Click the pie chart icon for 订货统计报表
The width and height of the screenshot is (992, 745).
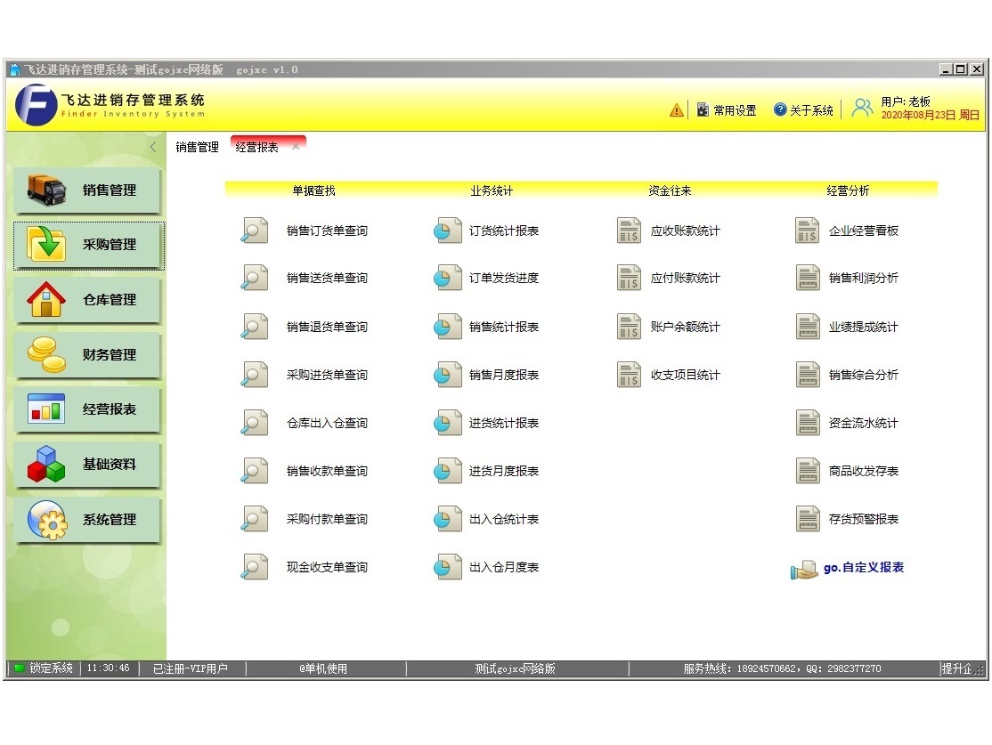click(447, 231)
